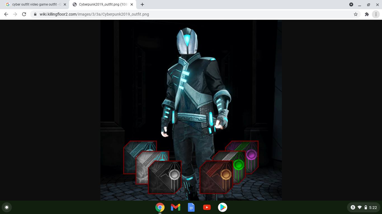Close the Cyberpunk2019_outfit.png tab
Image resolution: width=382 pixels, height=214 pixels.
pyautogui.click(x=132, y=4)
